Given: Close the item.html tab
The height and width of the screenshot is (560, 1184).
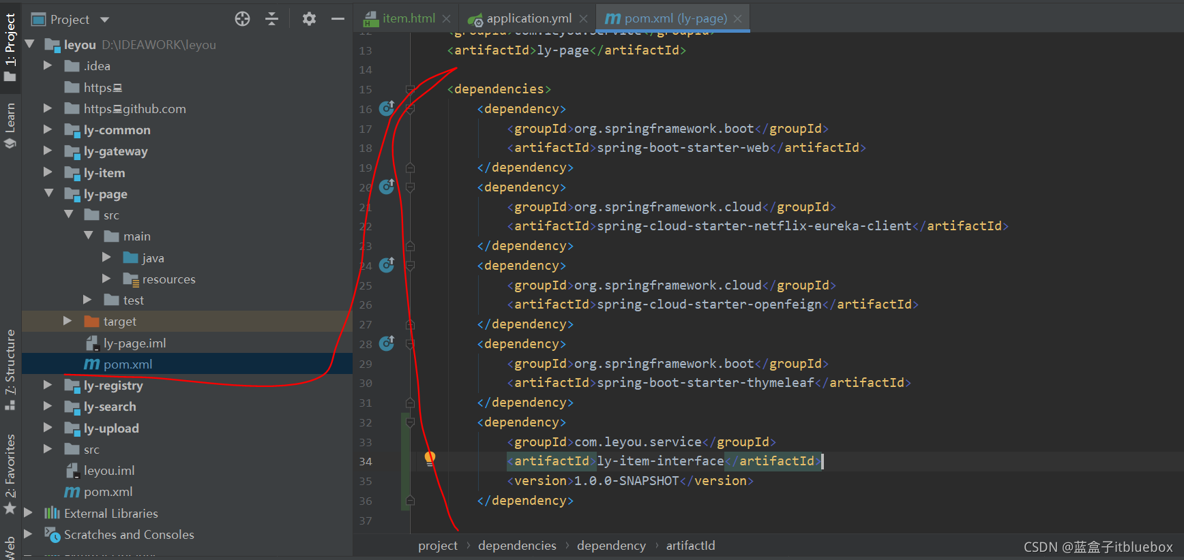Looking at the screenshot, I should (446, 19).
